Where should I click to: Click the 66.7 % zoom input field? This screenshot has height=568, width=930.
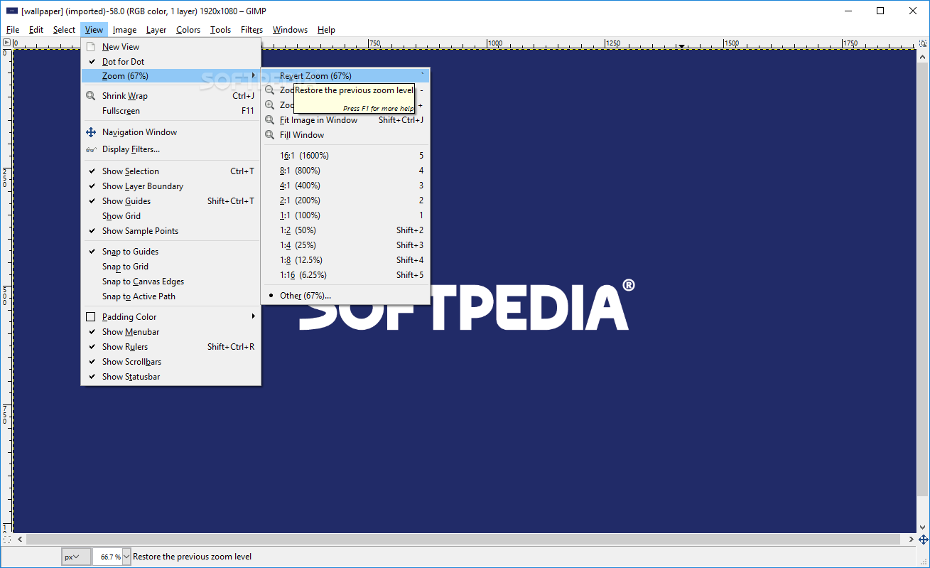[108, 557]
